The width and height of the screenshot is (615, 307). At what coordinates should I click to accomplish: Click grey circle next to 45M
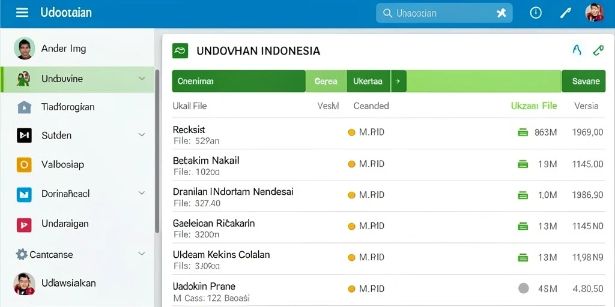click(523, 288)
